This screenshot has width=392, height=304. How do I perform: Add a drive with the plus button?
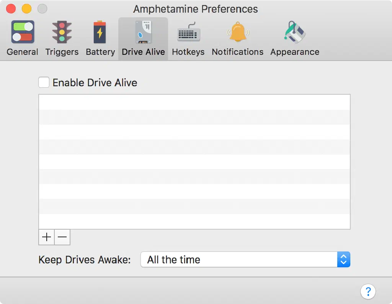click(x=46, y=237)
